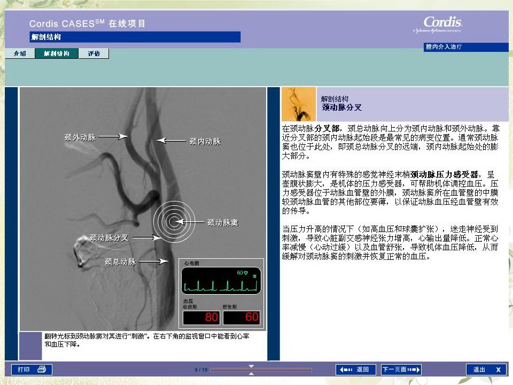Click the 颈总动脉 label
The height and width of the screenshot is (385, 513).
120,261
